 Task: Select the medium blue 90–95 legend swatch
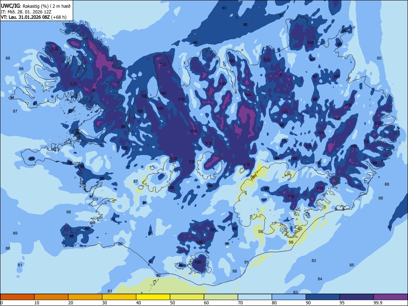(323, 297)
